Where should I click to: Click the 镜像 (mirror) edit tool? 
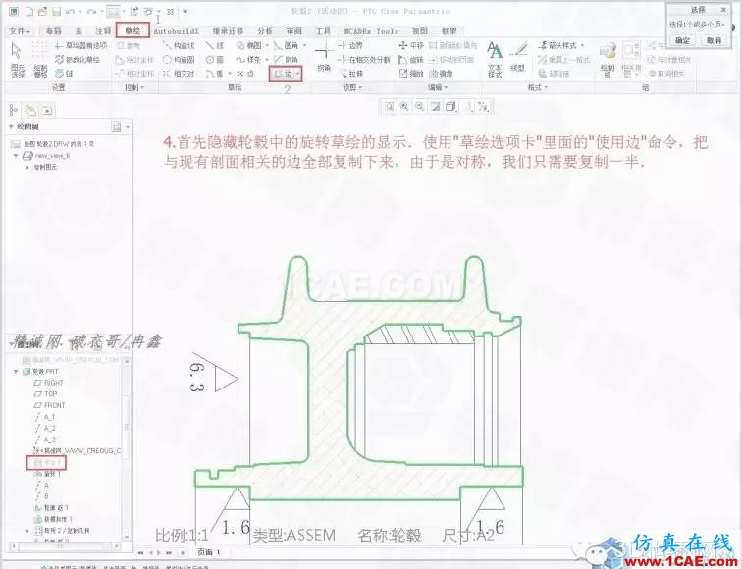[441, 74]
